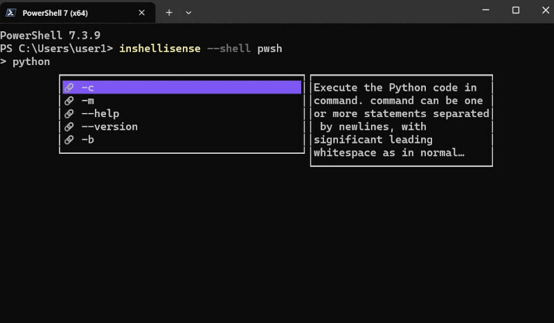554x323 pixels.
Task: Select the -c suggestion
Action: click(182, 87)
